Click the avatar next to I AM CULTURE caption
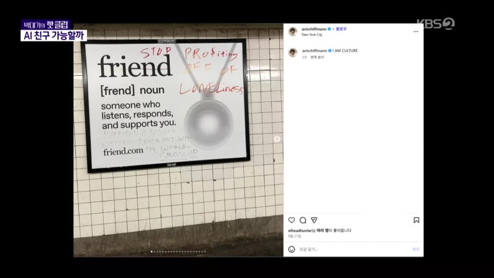 [293, 53]
